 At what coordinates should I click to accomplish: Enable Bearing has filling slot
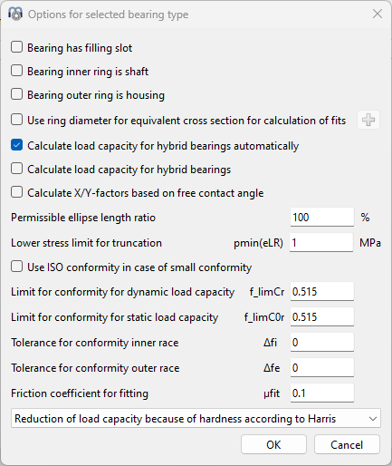pos(16,47)
